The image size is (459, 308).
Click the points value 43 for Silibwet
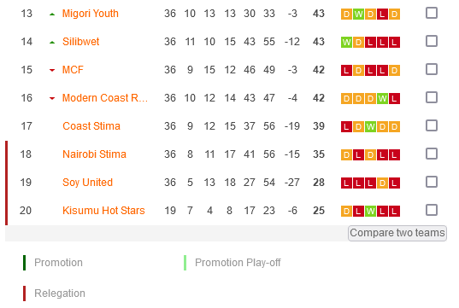coord(319,42)
